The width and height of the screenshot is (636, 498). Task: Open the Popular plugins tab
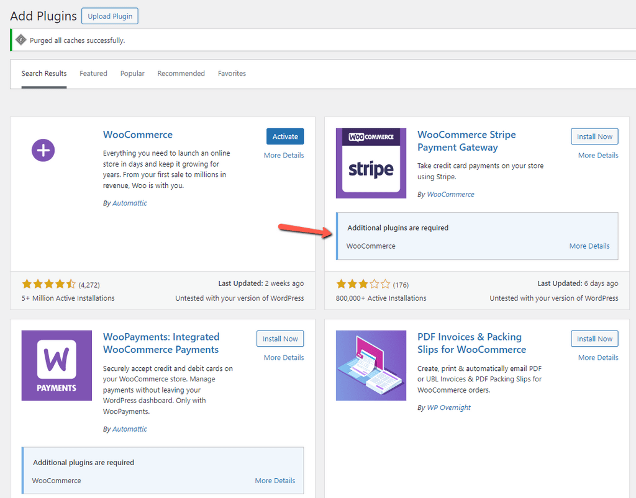pyautogui.click(x=132, y=73)
